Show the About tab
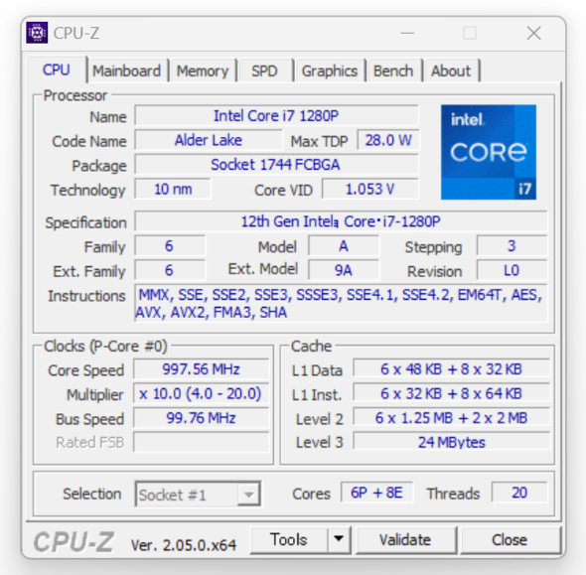The width and height of the screenshot is (586, 575). [x=451, y=71]
